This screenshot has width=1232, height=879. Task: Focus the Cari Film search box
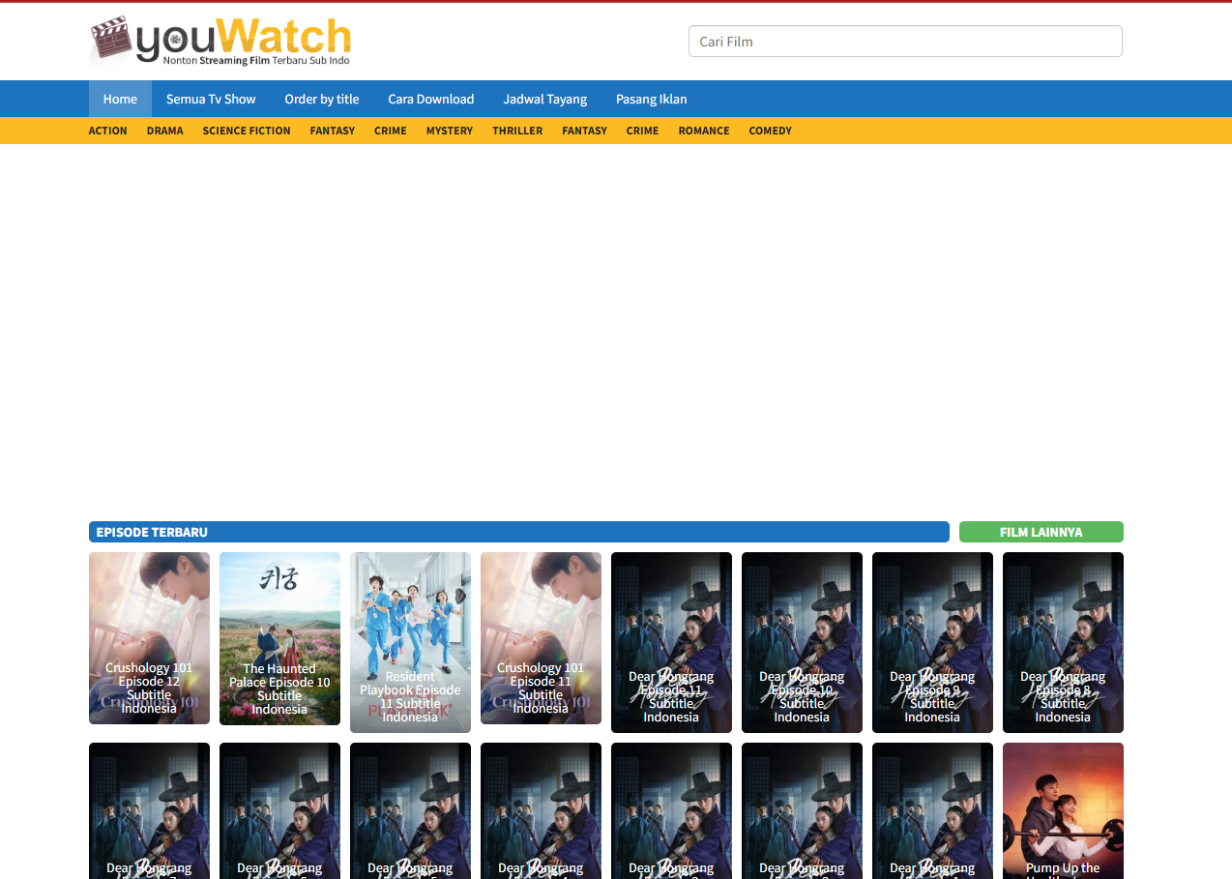[x=905, y=42]
